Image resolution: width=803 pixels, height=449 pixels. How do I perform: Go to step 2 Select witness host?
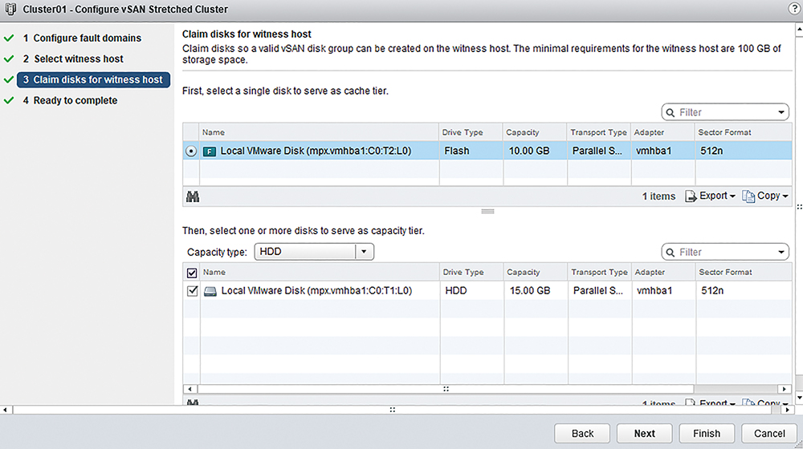click(73, 59)
